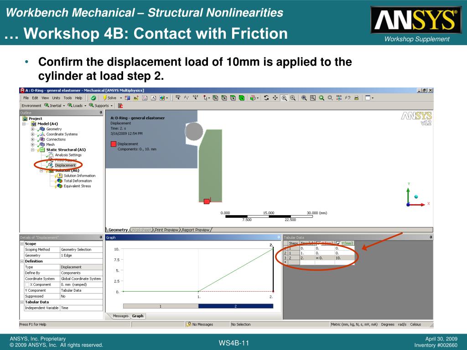The height and width of the screenshot is (350, 467).
Task: Collapse the Scope section in Details
Action: 22,244
